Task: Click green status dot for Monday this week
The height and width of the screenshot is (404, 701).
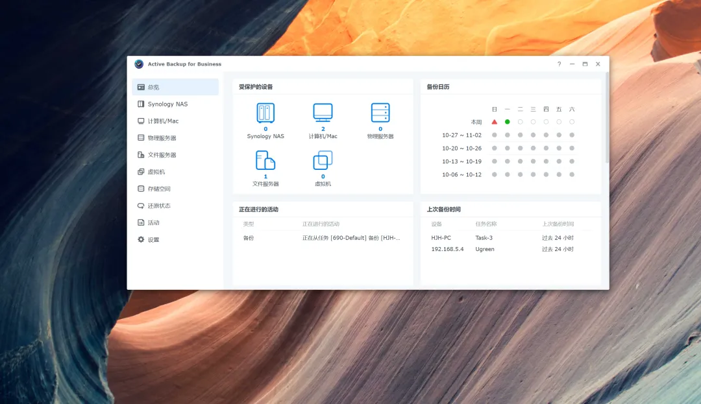Action: 508,122
